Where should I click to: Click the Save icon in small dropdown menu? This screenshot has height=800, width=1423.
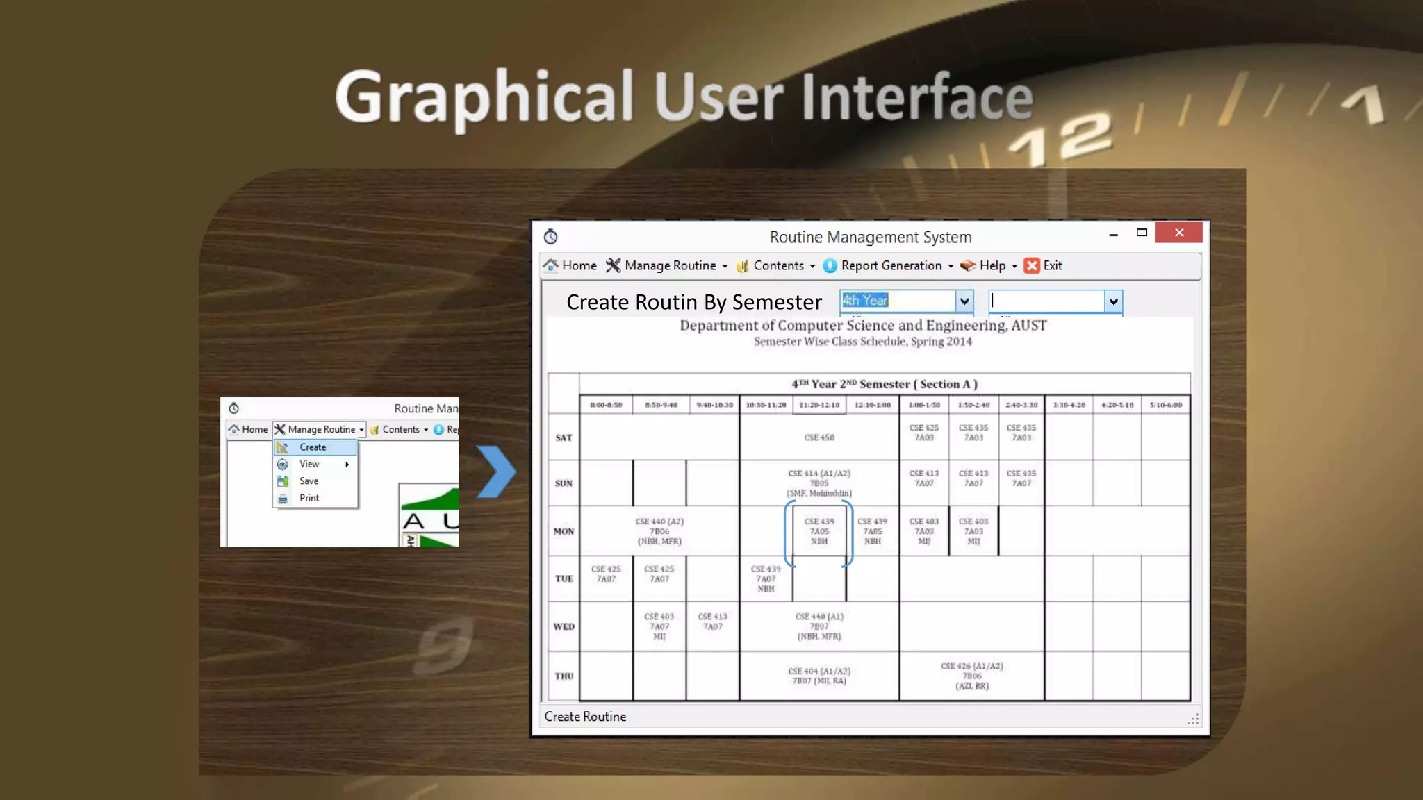283,481
